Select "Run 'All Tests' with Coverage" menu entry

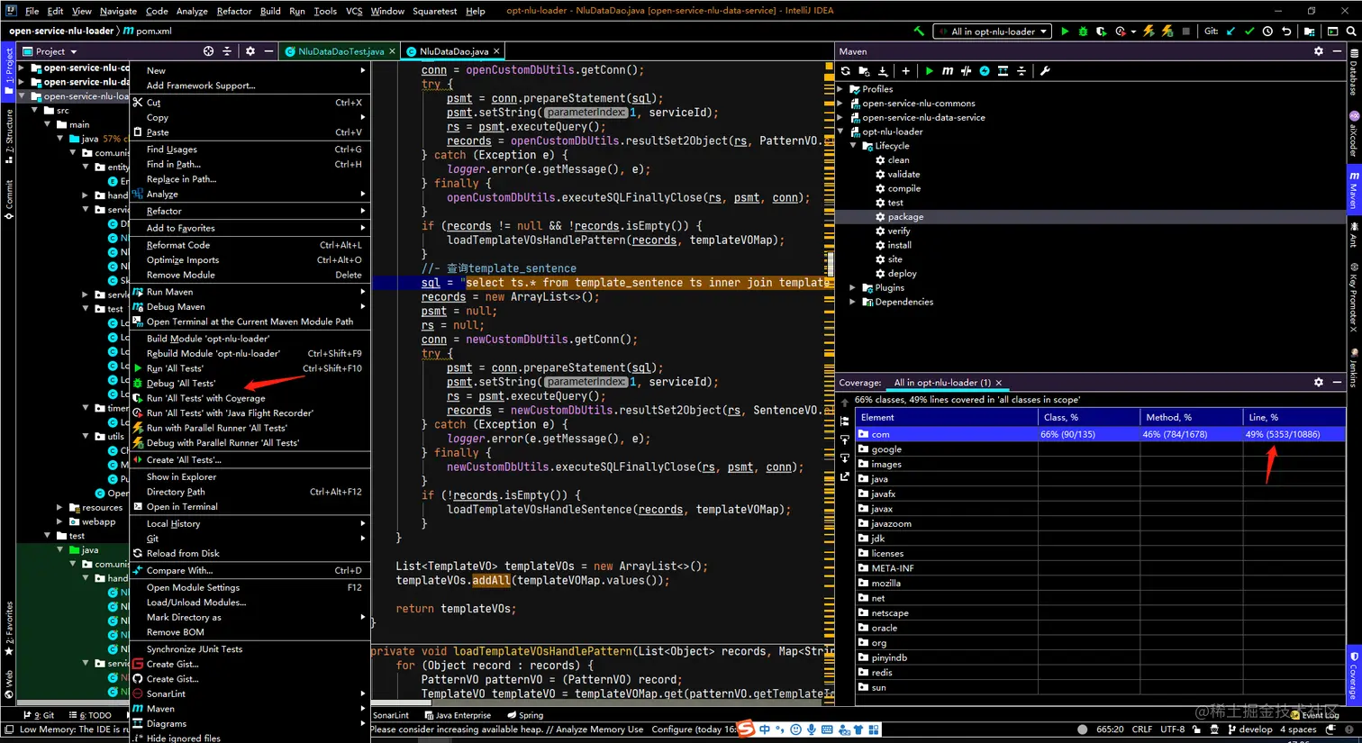tap(205, 398)
